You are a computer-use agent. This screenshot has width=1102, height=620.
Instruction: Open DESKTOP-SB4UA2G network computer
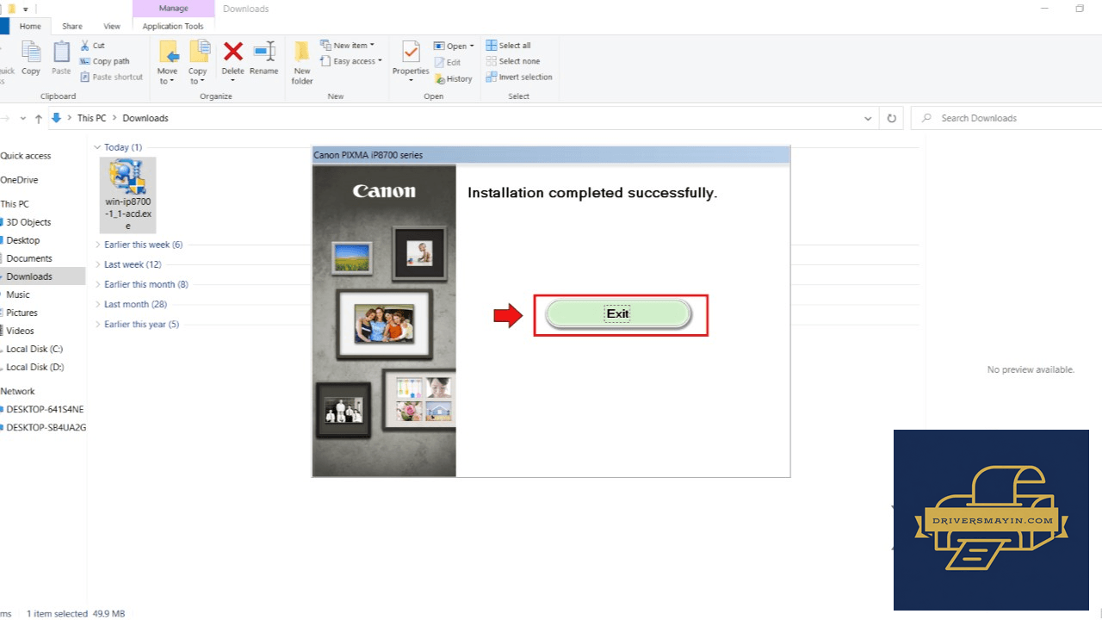point(46,427)
